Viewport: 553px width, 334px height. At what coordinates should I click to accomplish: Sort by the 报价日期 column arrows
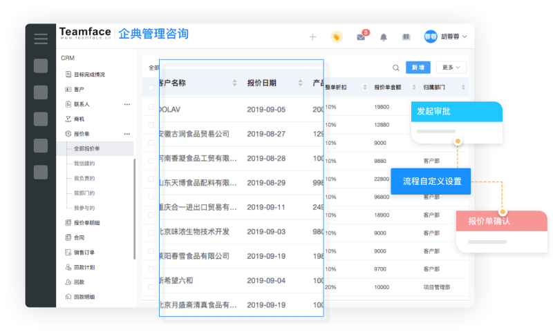[301, 83]
